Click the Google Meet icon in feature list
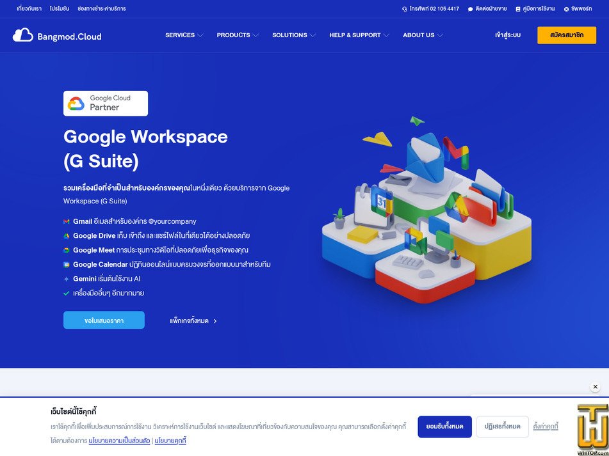 tap(67, 250)
